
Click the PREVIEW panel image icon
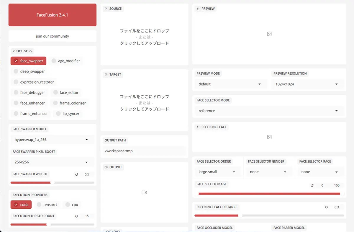click(x=197, y=9)
